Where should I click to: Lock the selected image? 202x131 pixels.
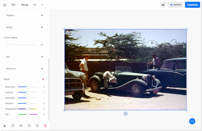(4, 126)
